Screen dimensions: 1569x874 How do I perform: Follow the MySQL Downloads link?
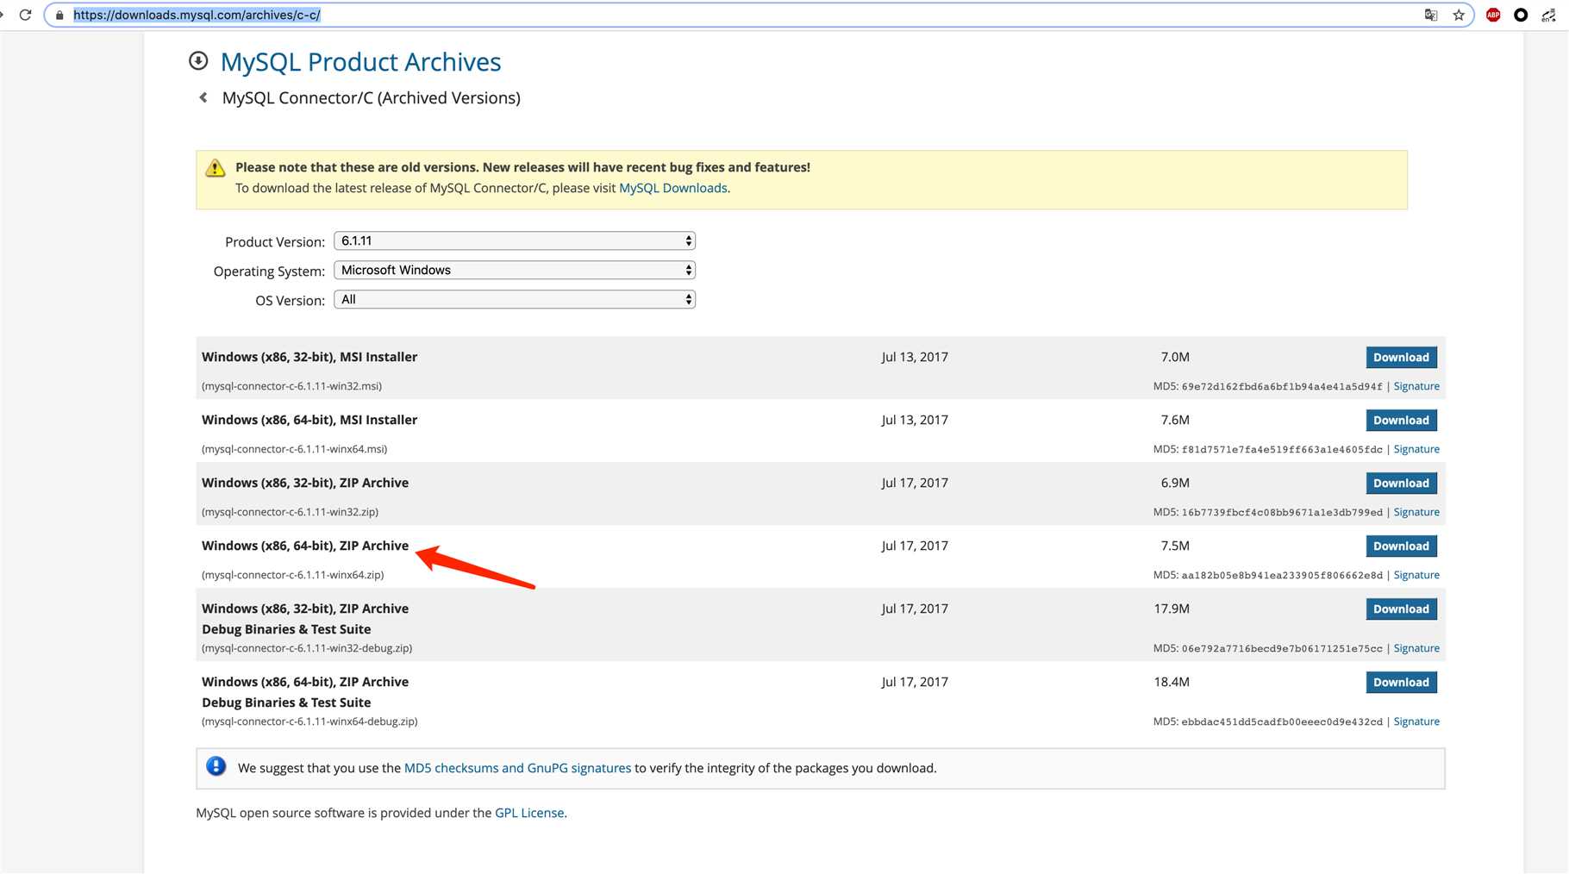673,188
